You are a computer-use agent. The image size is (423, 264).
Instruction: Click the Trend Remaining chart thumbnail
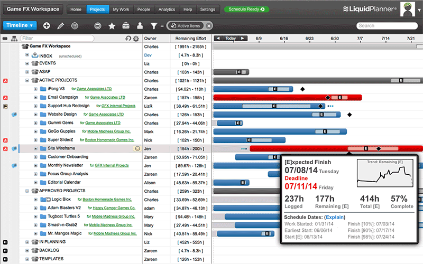coord(385,173)
